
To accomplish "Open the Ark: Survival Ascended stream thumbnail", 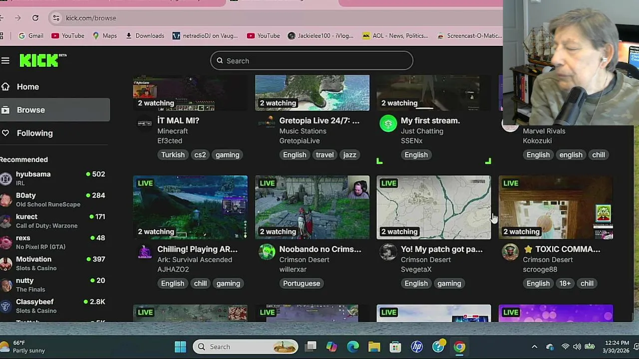I will point(190,207).
